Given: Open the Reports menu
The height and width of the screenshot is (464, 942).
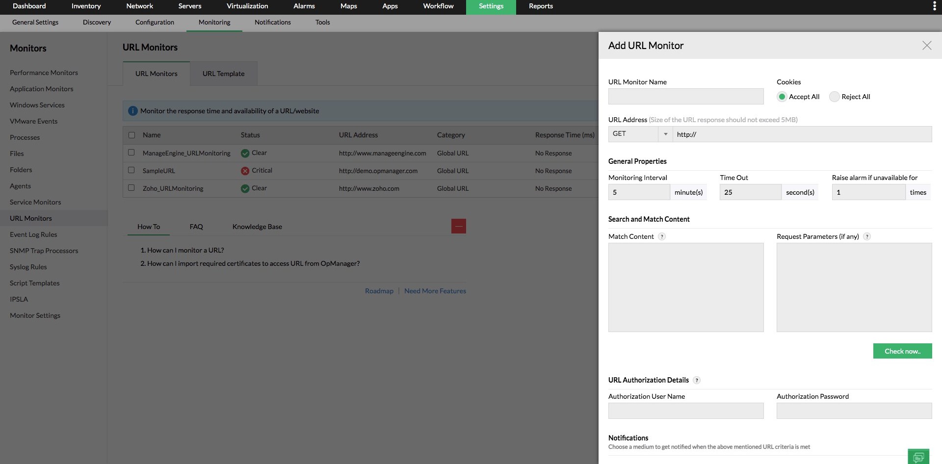Looking at the screenshot, I should pyautogui.click(x=540, y=6).
